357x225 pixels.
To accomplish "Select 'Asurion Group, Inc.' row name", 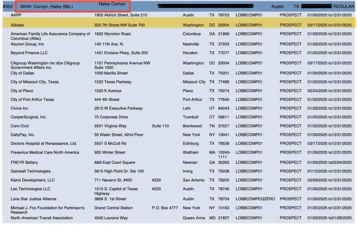I will (x=27, y=44).
